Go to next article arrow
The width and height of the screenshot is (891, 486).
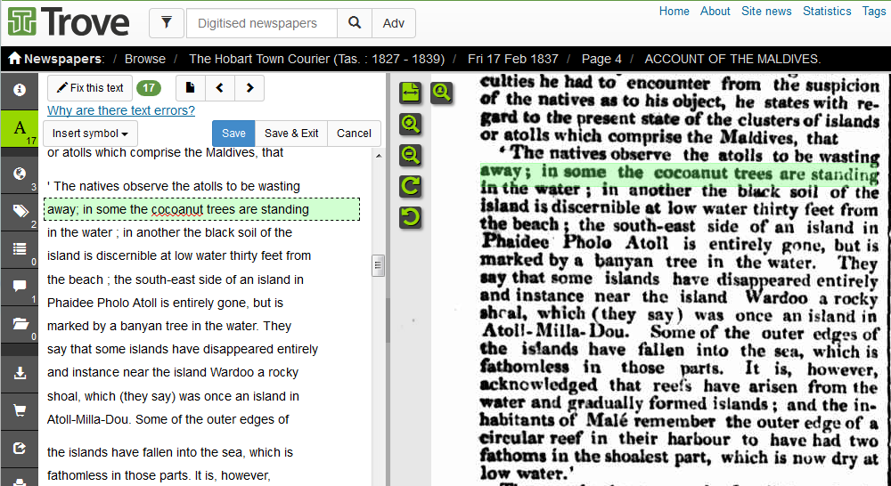(249, 88)
